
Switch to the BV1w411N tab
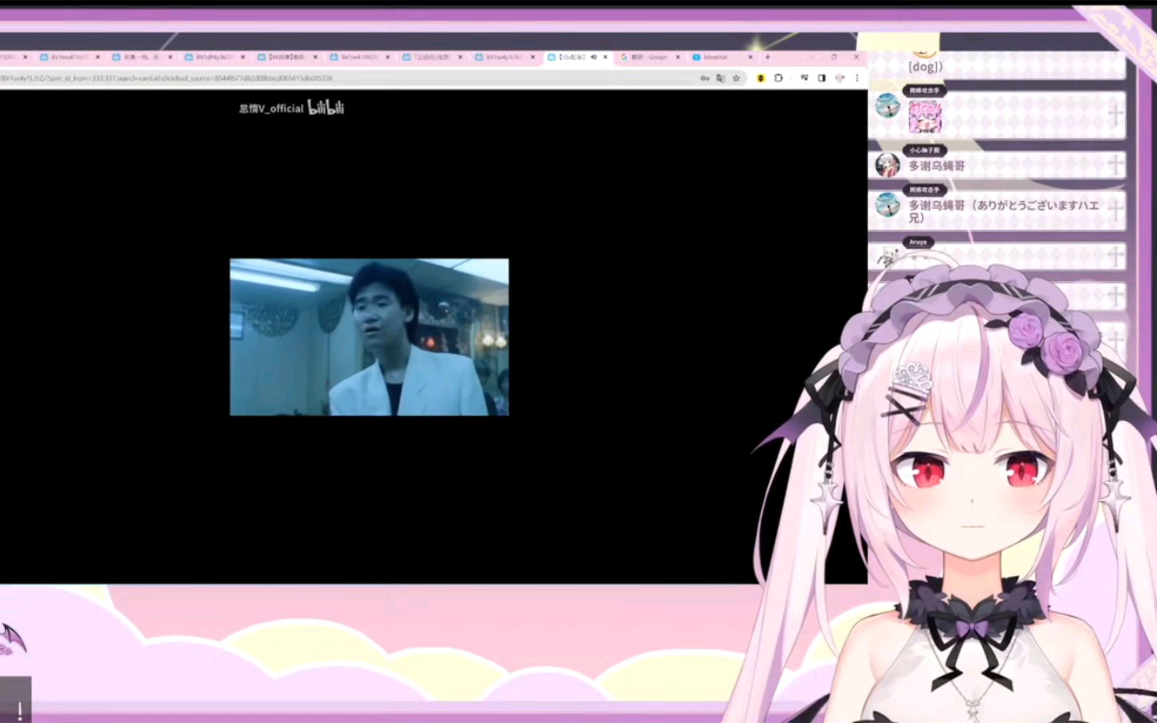(359, 57)
